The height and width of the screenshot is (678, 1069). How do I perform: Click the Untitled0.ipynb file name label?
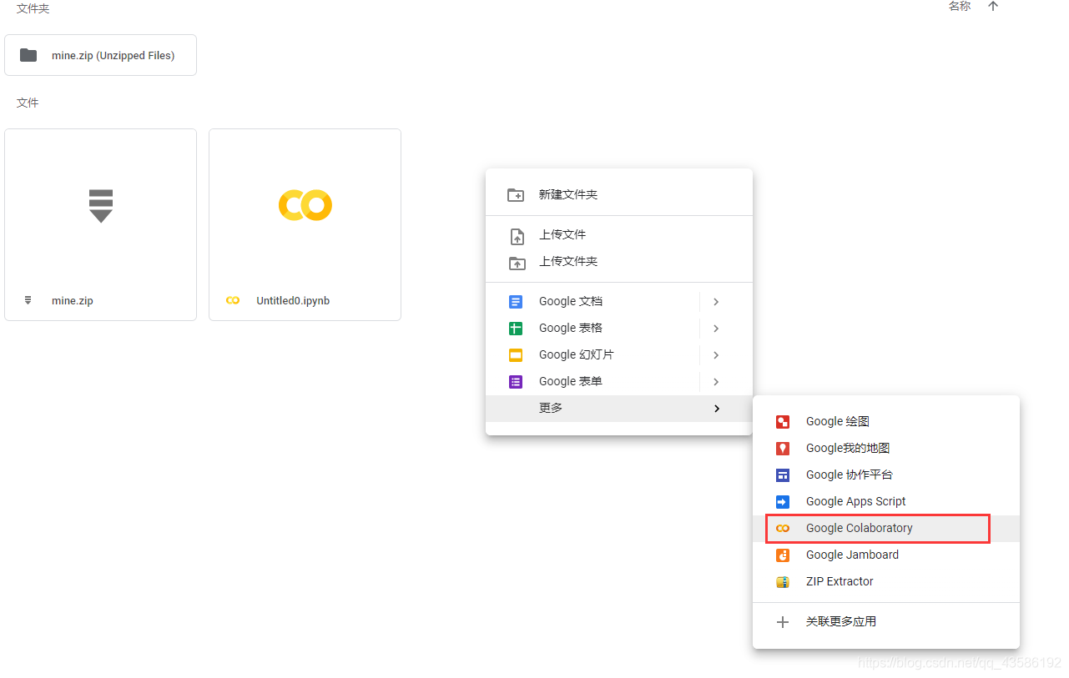(x=293, y=301)
